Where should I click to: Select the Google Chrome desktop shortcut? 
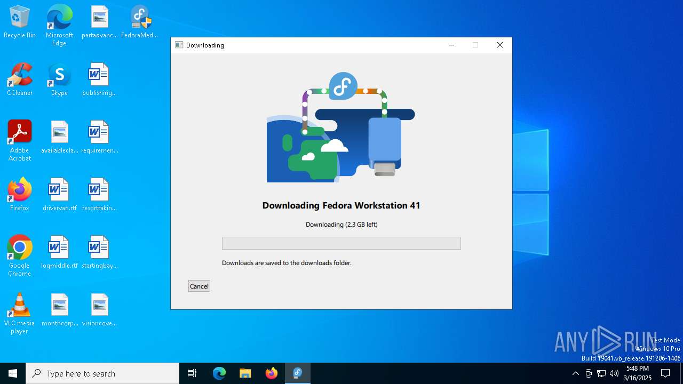20,256
